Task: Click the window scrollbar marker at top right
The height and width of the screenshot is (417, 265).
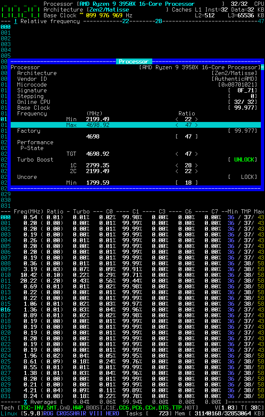Action: 263,67
